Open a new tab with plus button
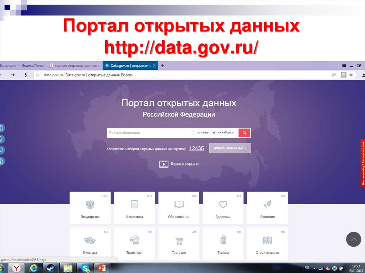Screen dimensions: 365x273 click(x=163, y=65)
